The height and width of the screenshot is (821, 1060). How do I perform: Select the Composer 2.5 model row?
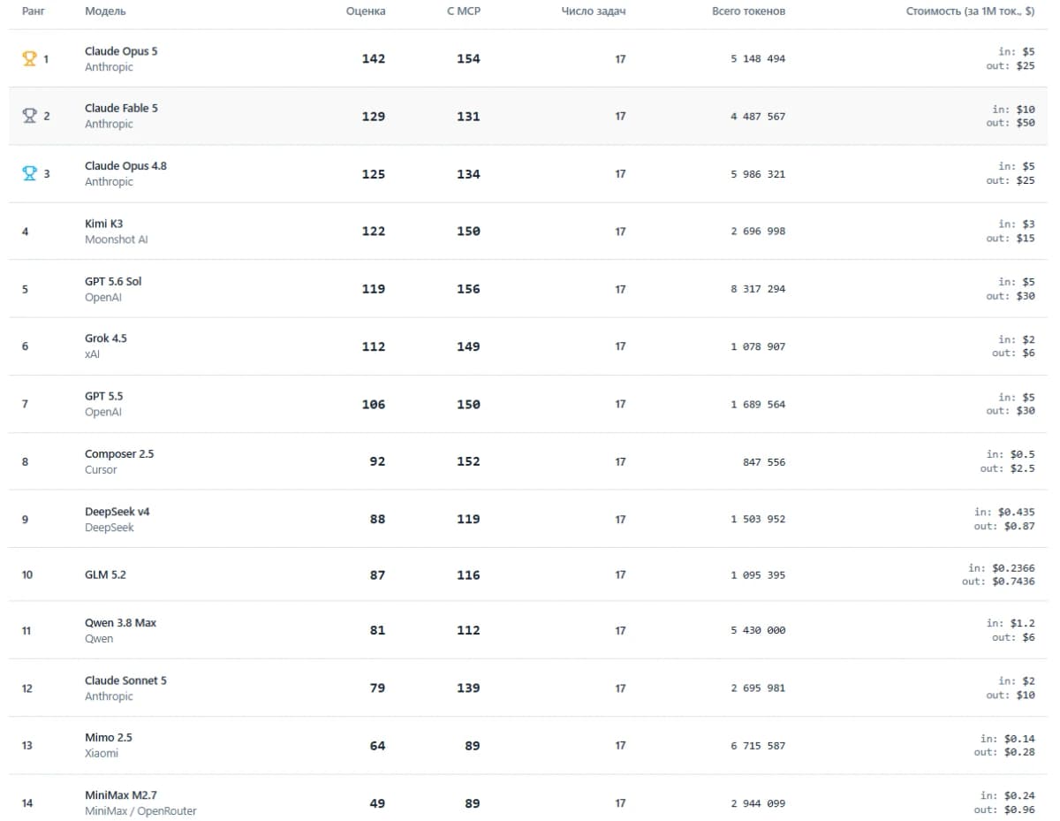(528, 461)
